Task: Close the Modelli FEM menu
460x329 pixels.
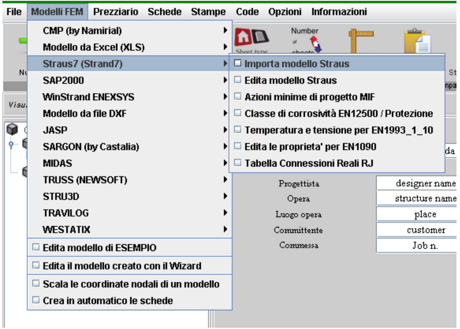Action: (x=57, y=12)
